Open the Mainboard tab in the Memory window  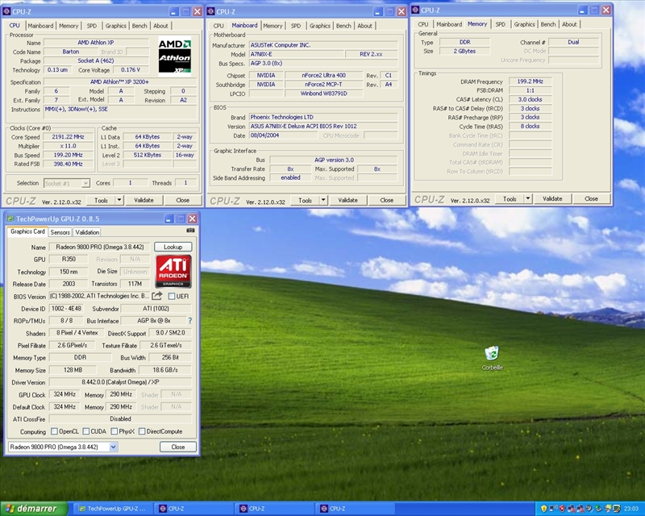tap(449, 24)
